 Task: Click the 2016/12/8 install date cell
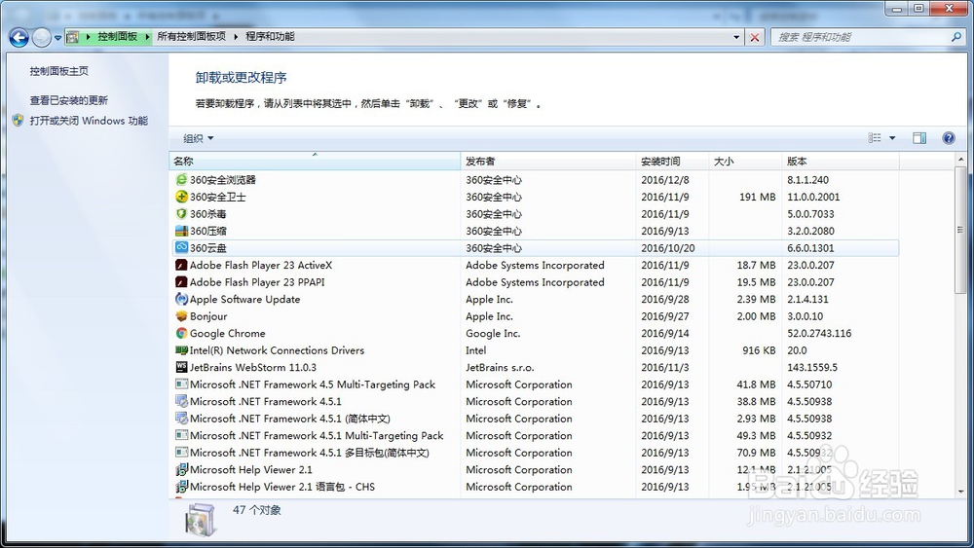pyautogui.click(x=665, y=179)
